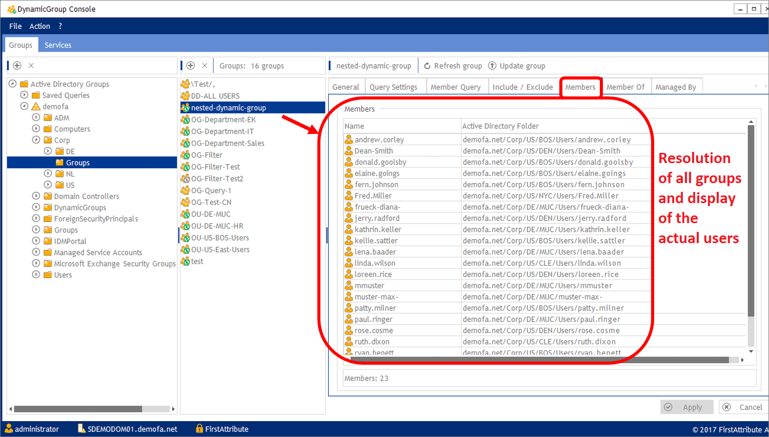Image resolution: width=769 pixels, height=437 pixels.
Task: Switch to the Services tab
Action: (57, 45)
